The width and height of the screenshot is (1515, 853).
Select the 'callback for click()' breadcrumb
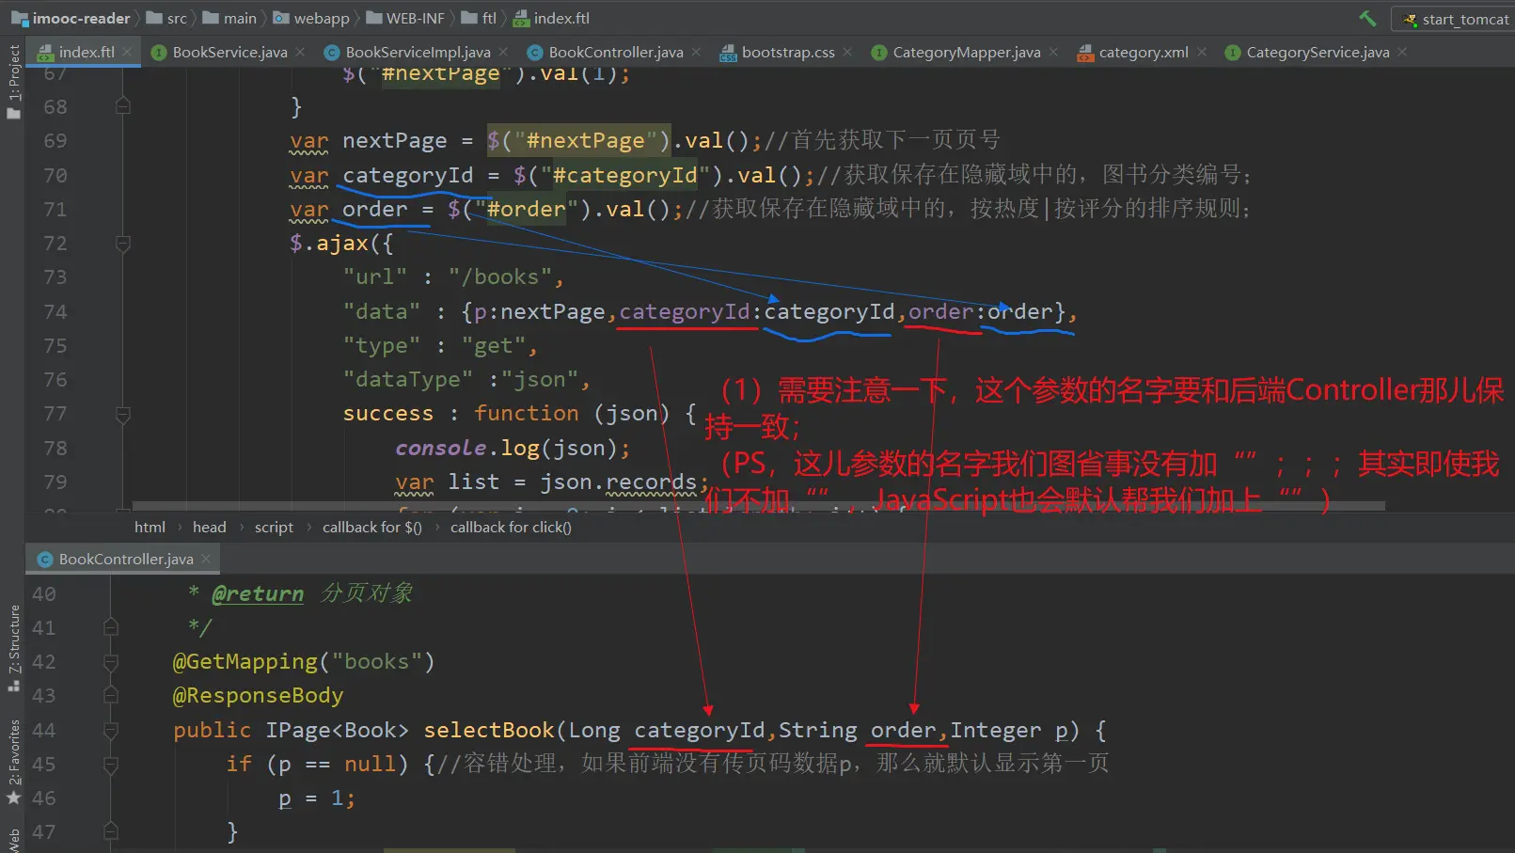(x=511, y=528)
